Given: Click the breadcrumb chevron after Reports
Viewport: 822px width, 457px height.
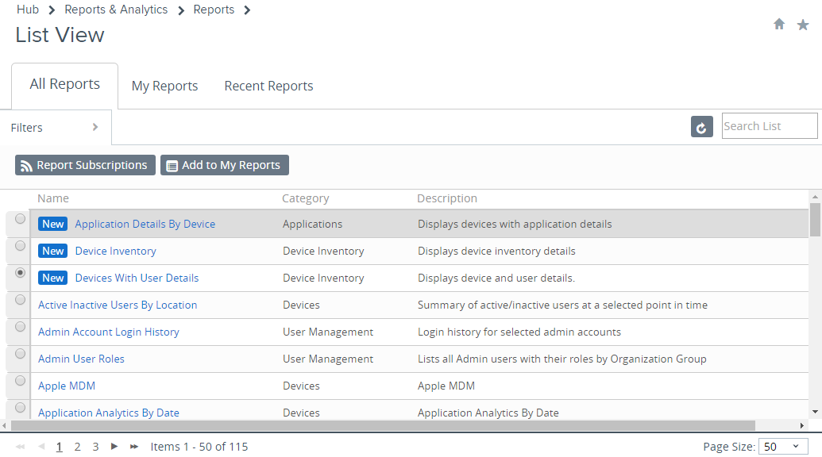Looking at the screenshot, I should (x=247, y=10).
